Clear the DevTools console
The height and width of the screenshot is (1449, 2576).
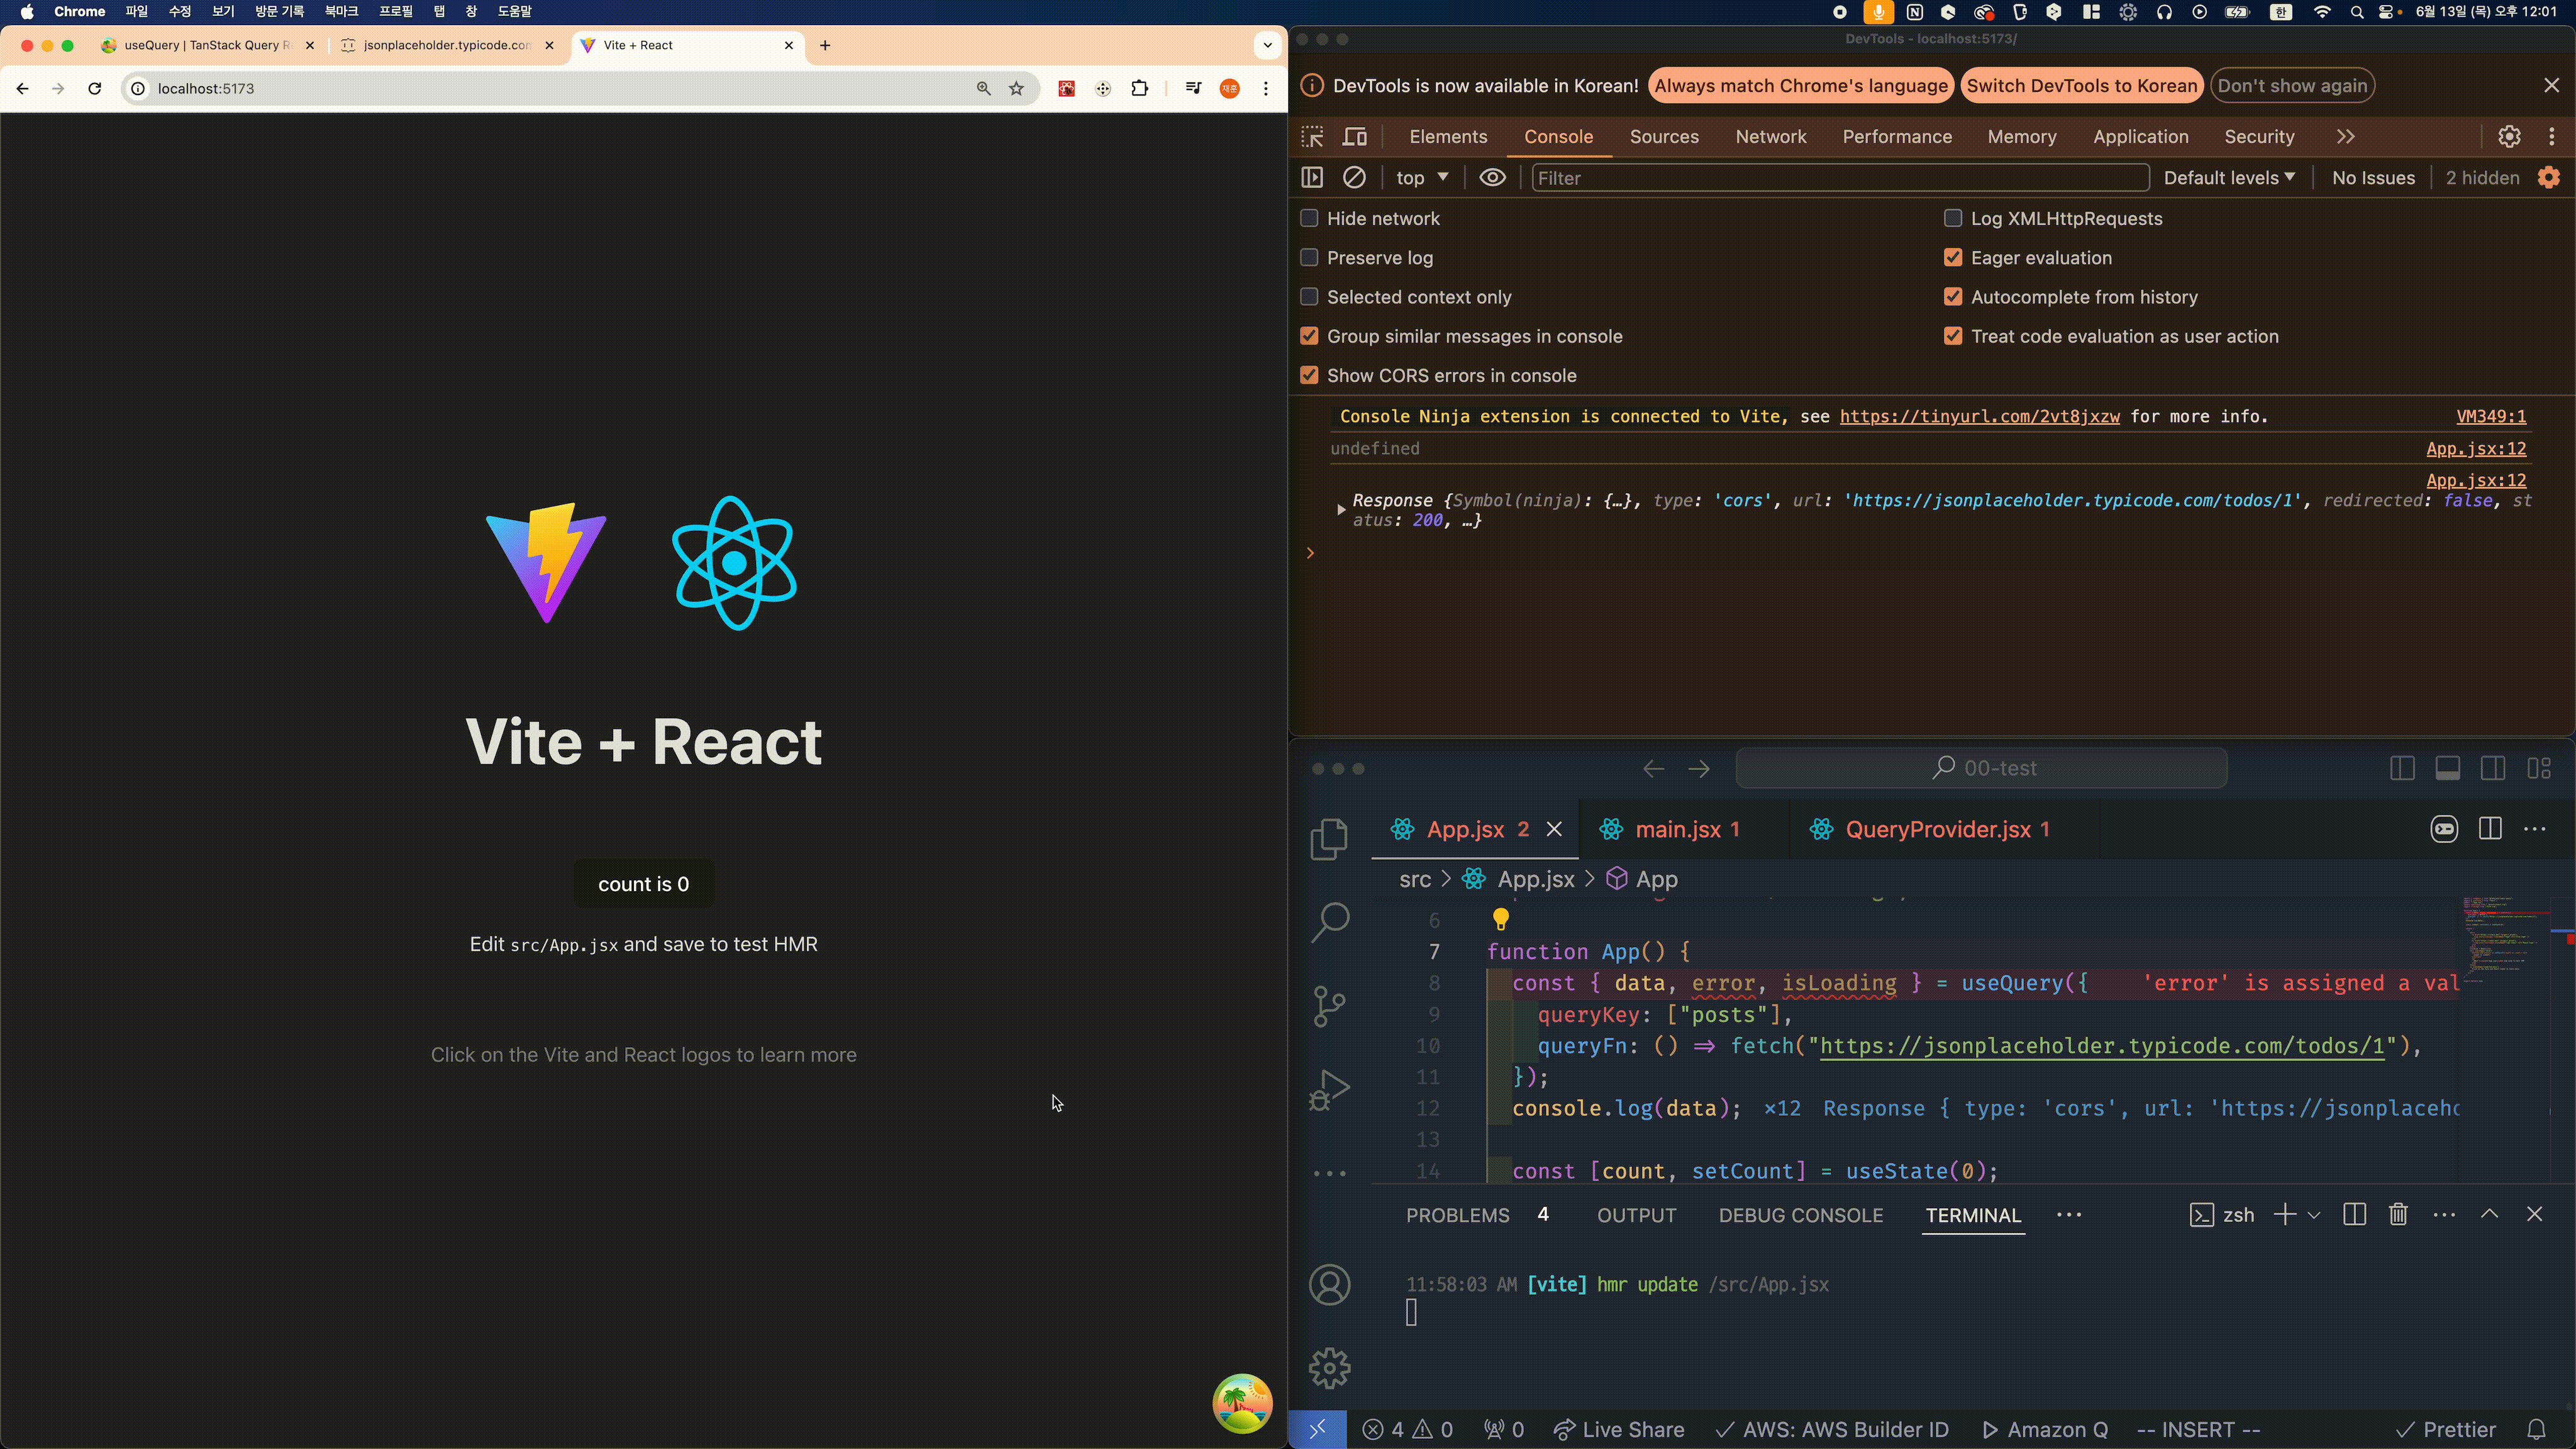click(x=1355, y=177)
